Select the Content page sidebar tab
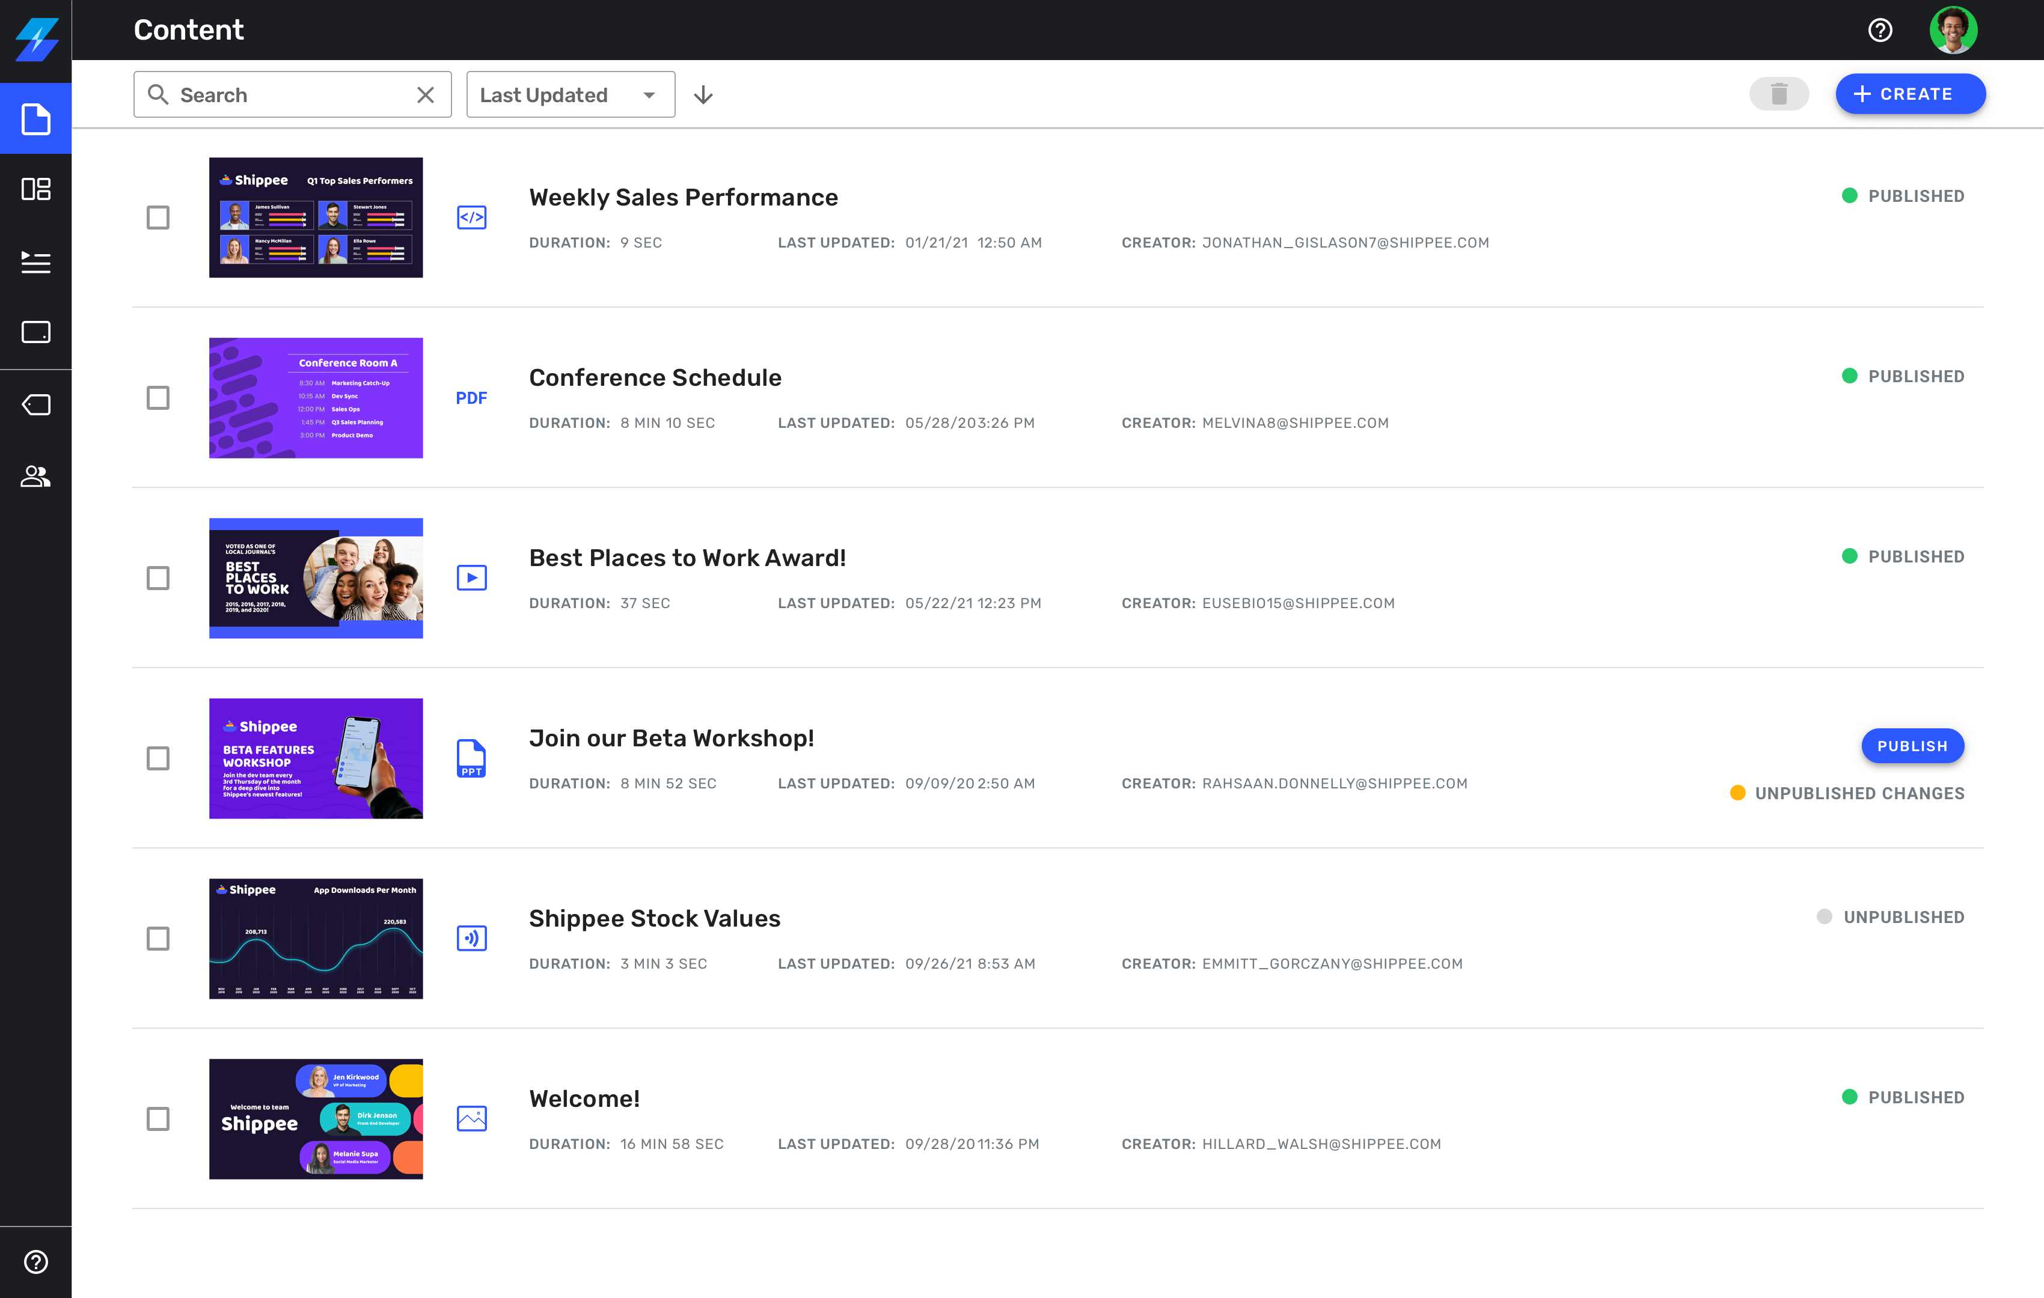 [x=35, y=119]
